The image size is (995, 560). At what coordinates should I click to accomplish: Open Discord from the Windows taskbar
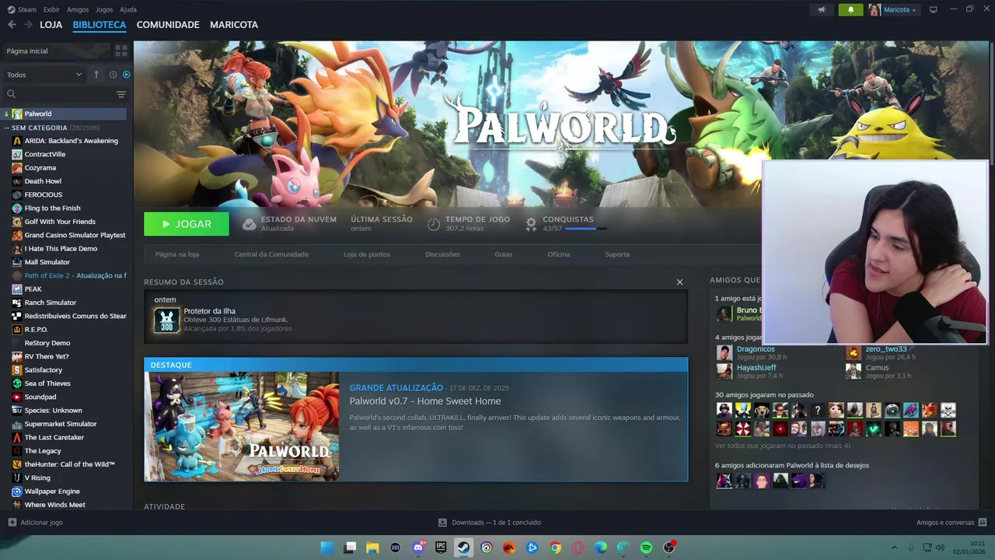pyautogui.click(x=418, y=548)
